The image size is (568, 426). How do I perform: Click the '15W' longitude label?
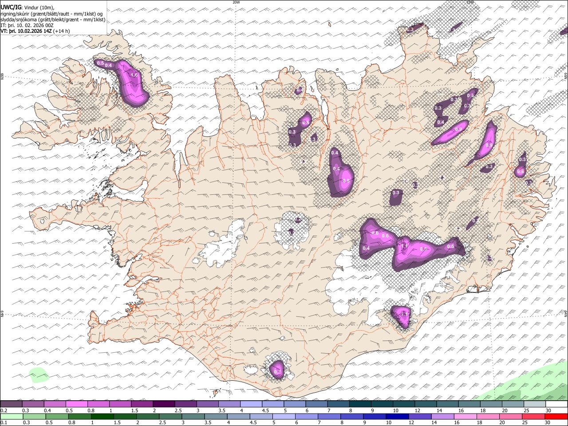coord(470,2)
